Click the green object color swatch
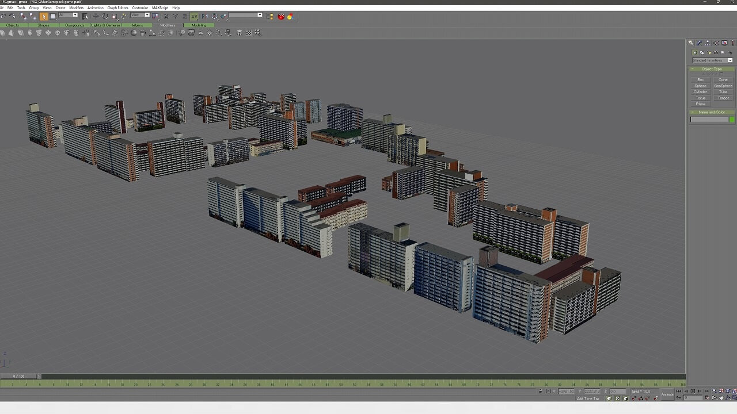Image resolution: width=737 pixels, height=414 pixels. click(732, 120)
